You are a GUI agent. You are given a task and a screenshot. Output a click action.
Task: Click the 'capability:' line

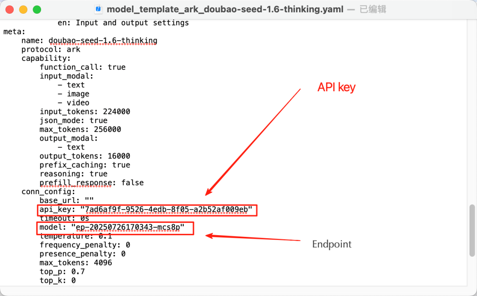[46, 58]
